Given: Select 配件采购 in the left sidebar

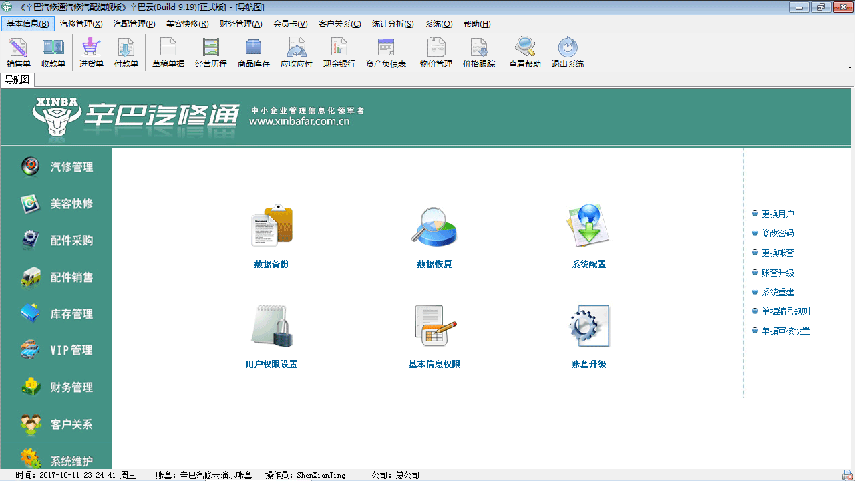Looking at the screenshot, I should tap(56, 240).
